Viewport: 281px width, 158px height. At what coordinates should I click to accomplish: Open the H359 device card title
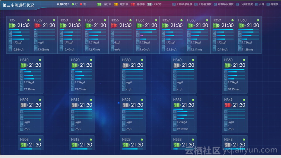(217, 20)
